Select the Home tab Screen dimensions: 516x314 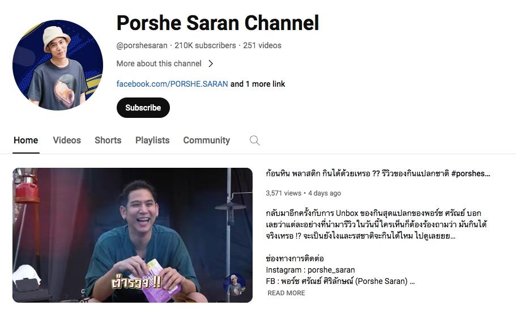[25, 140]
